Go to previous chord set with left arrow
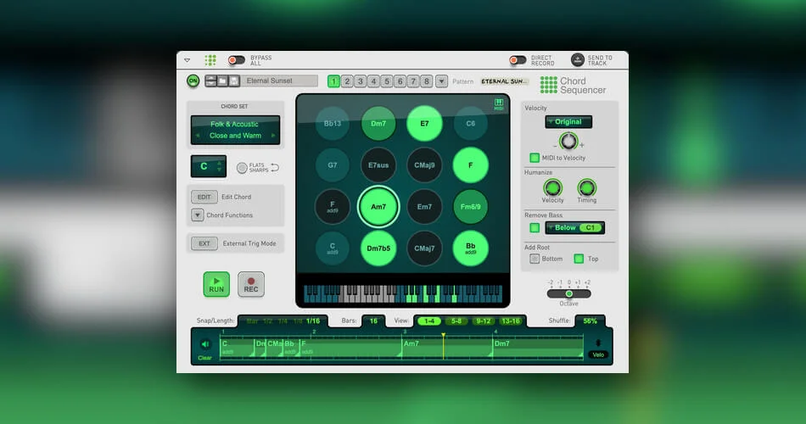806x424 pixels. coord(198,136)
